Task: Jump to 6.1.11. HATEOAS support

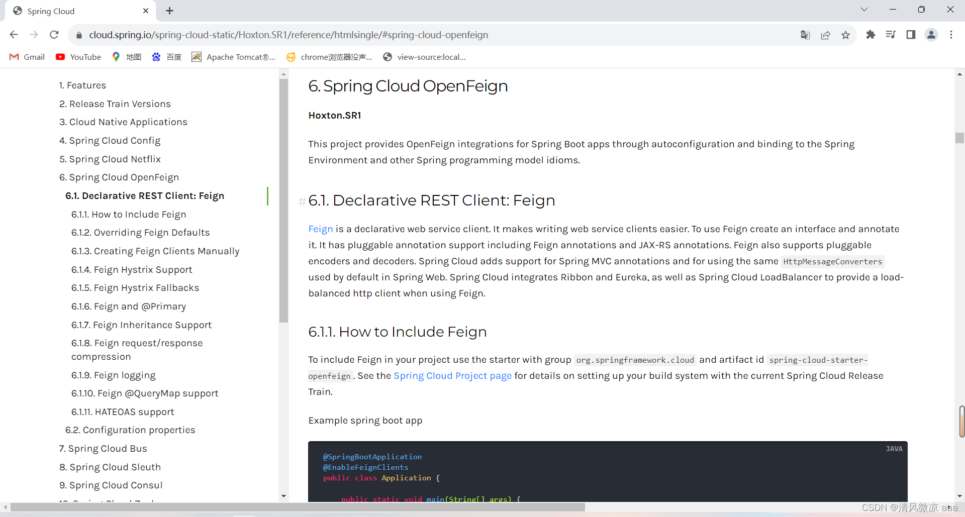Action: tap(123, 412)
